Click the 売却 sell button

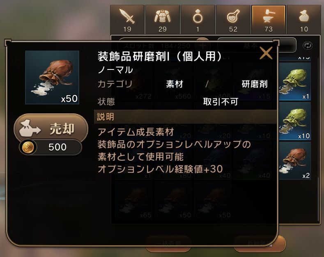[51, 129]
